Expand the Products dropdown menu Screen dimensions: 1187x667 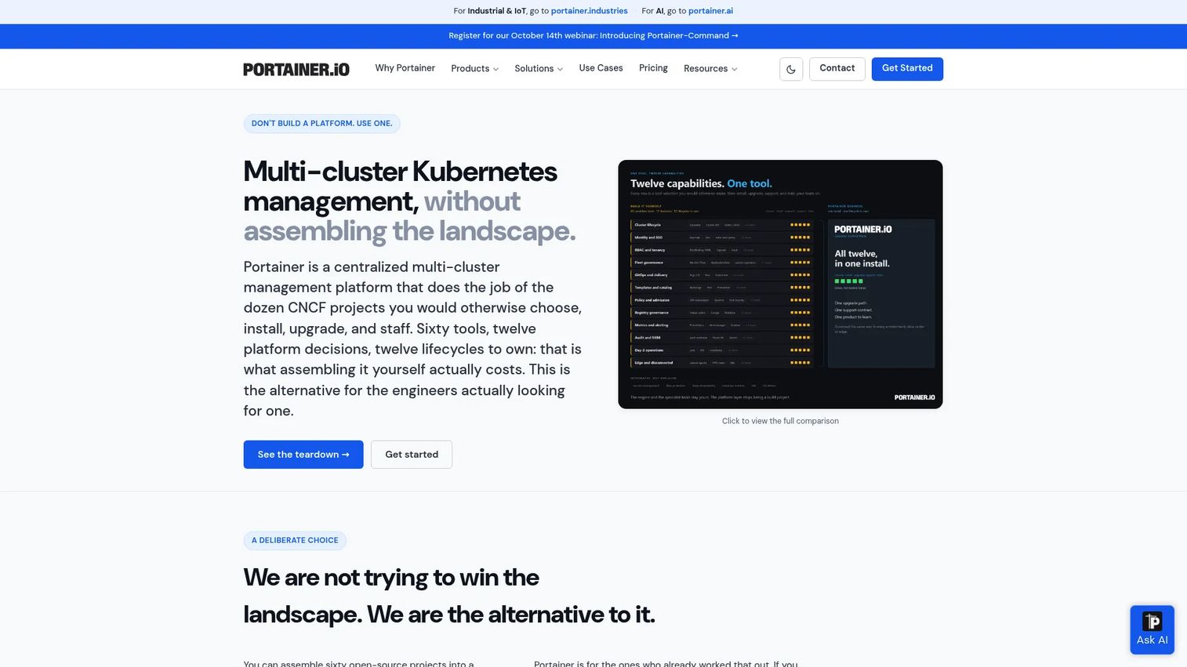[x=474, y=69]
